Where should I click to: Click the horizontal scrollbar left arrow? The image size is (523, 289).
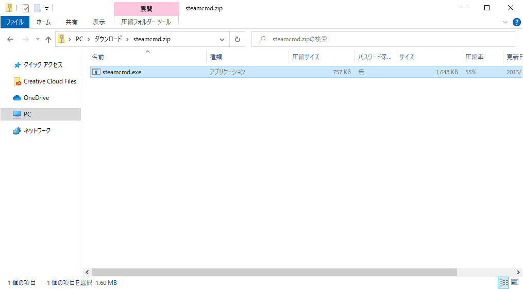[x=88, y=273]
